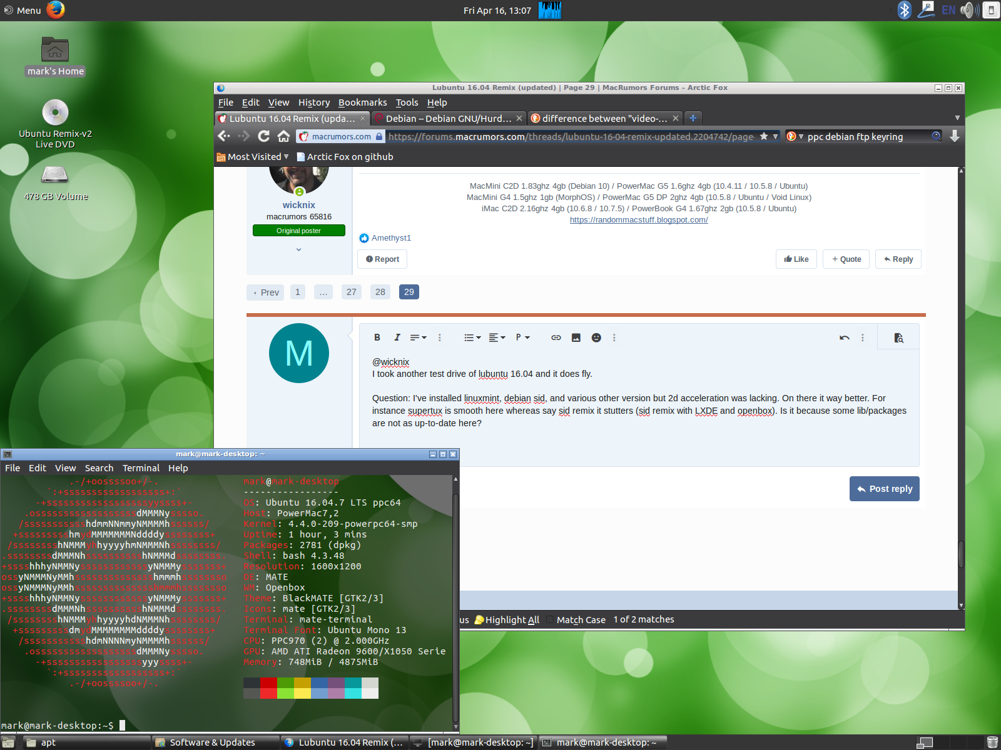Close the Lubuntu 16.04 Remix tab

point(363,118)
